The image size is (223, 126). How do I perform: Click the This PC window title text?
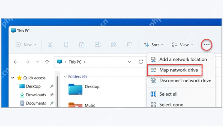click(x=23, y=31)
